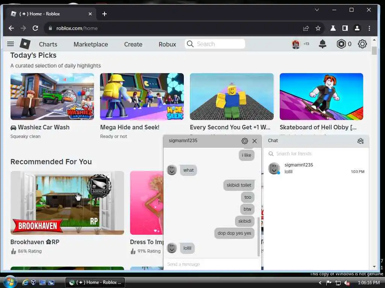Open Every Second You Get +1 thumbnail
This screenshot has width=385, height=288.
(232, 96)
